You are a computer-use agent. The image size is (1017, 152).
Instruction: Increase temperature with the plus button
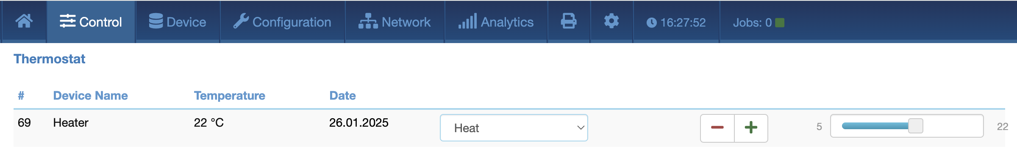tap(751, 128)
